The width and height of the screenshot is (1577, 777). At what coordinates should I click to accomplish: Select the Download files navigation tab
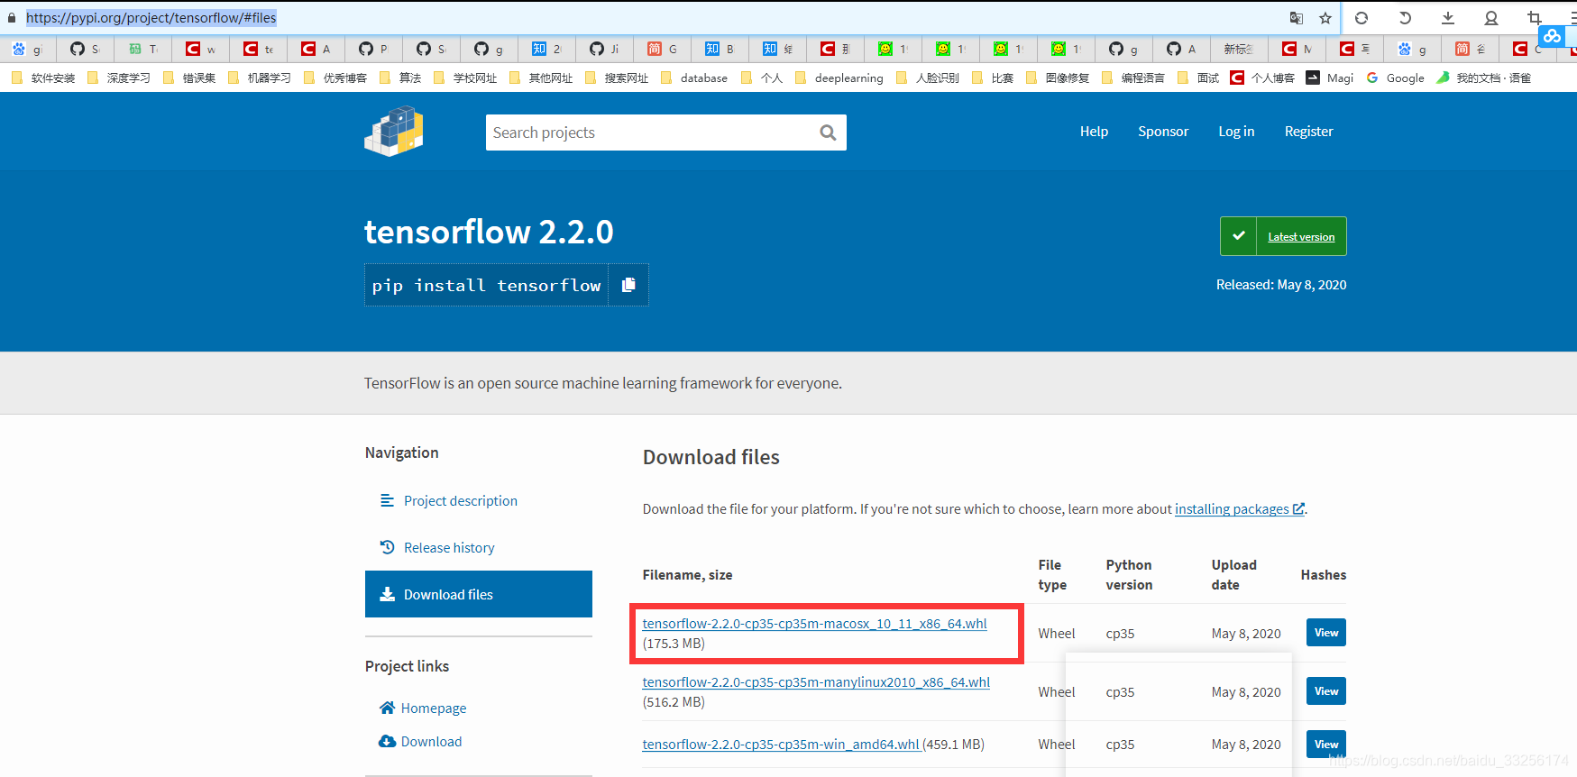tap(479, 594)
